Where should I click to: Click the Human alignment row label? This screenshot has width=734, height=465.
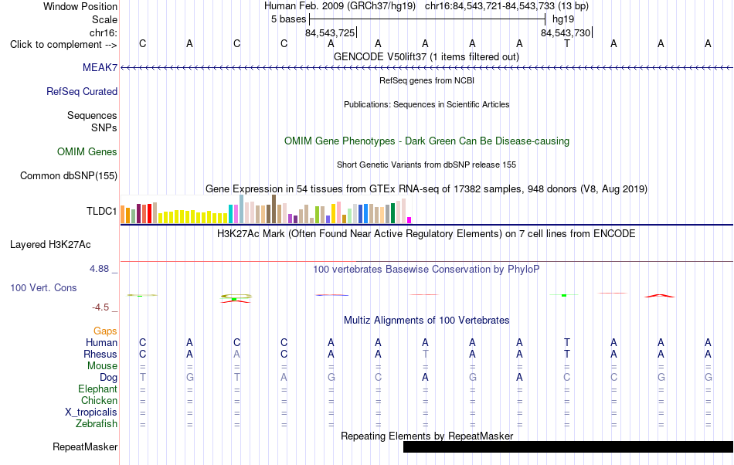101,342
